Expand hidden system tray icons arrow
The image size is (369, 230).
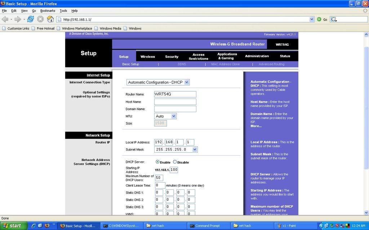[x=321, y=226]
